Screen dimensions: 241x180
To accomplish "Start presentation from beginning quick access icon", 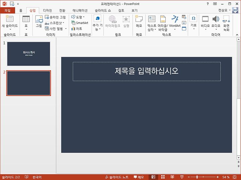I will click(12, 4).
